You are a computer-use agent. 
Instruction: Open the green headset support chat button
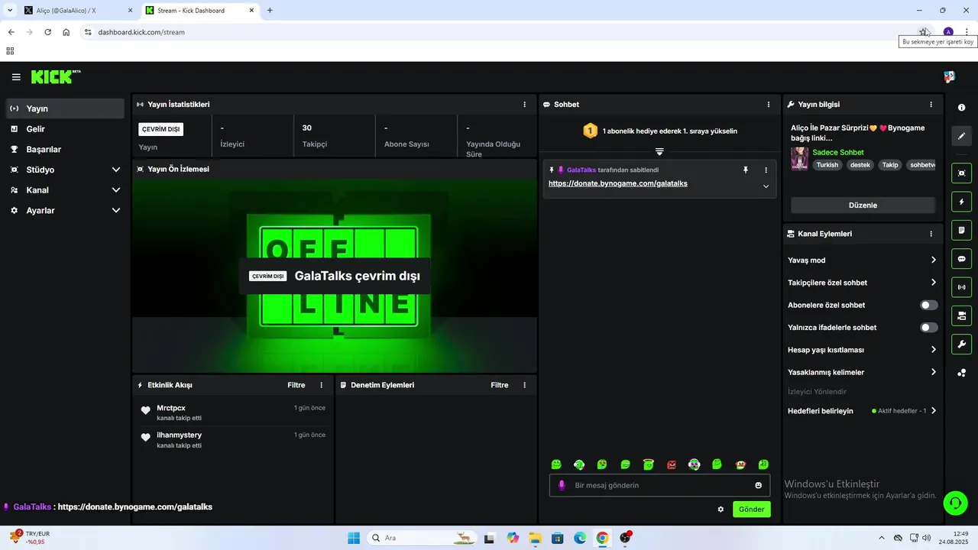click(x=955, y=503)
